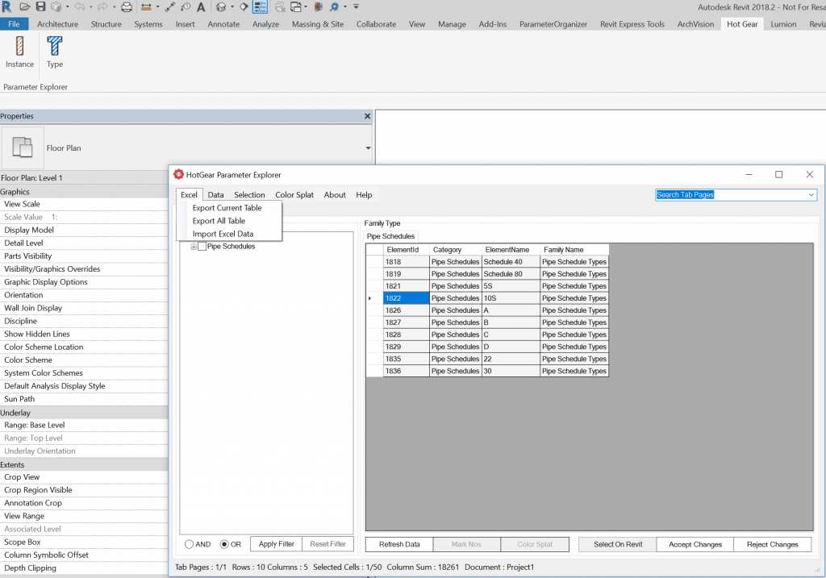Click the Accept Changes button

pos(694,544)
